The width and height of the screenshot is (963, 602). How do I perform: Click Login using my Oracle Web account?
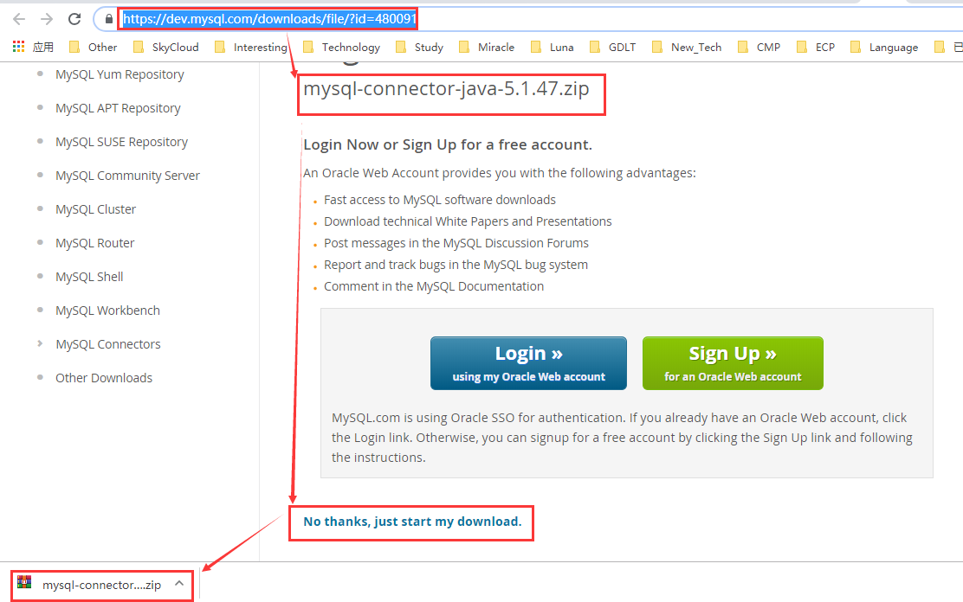click(529, 363)
